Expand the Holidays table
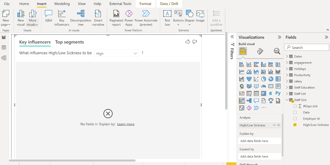Screen dimensions: 330x165 (287, 69)
